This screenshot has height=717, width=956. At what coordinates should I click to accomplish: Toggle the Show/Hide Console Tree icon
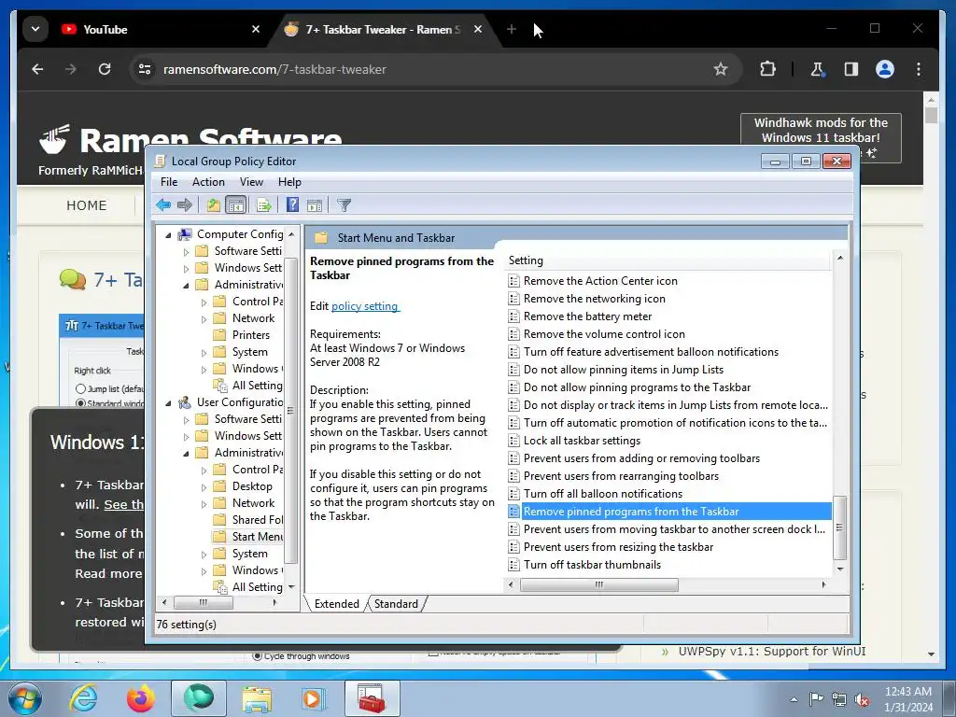pos(235,204)
